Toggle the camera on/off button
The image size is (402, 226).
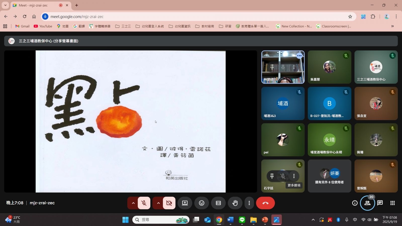[x=169, y=203]
